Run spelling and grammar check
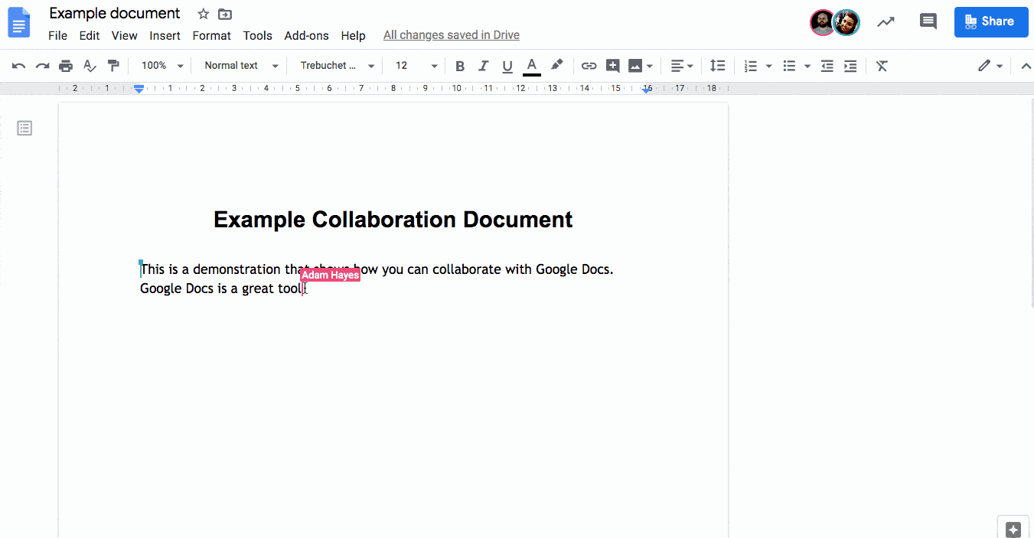This screenshot has height=538, width=1034. click(90, 66)
